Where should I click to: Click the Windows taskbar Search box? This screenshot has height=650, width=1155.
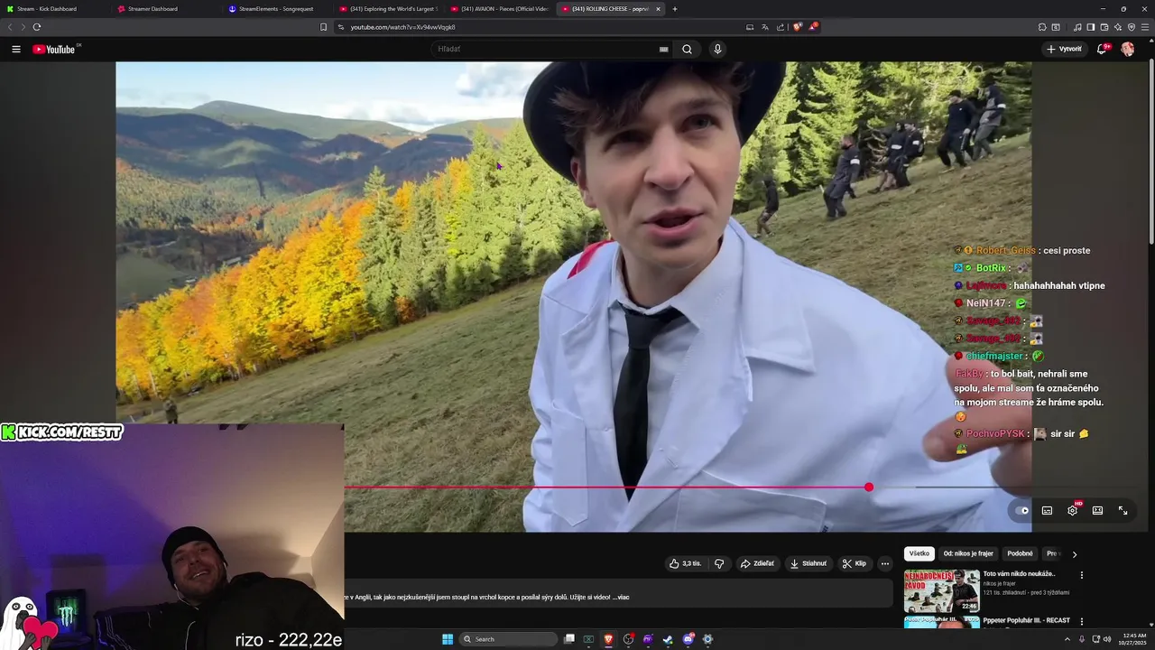tap(507, 639)
